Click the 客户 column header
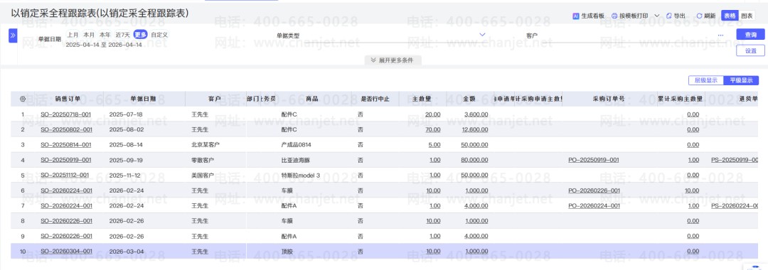Screen dimensions: 768x270 tap(215, 99)
